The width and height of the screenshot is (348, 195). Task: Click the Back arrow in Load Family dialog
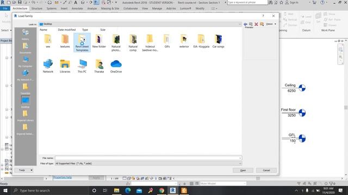(x=245, y=24)
